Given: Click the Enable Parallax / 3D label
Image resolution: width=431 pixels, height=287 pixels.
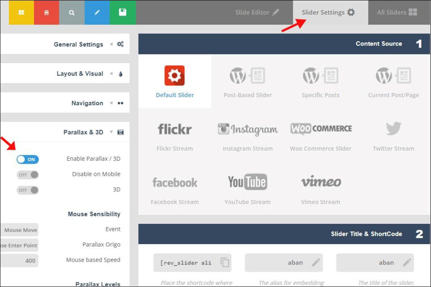Looking at the screenshot, I should point(93,159).
